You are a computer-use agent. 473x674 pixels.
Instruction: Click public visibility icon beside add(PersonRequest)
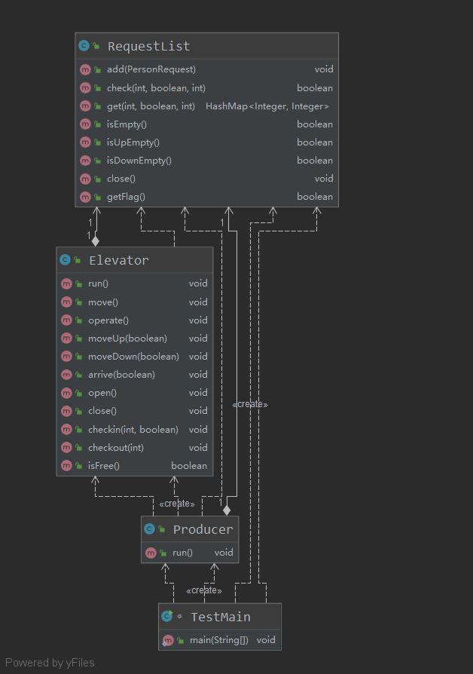(x=97, y=69)
